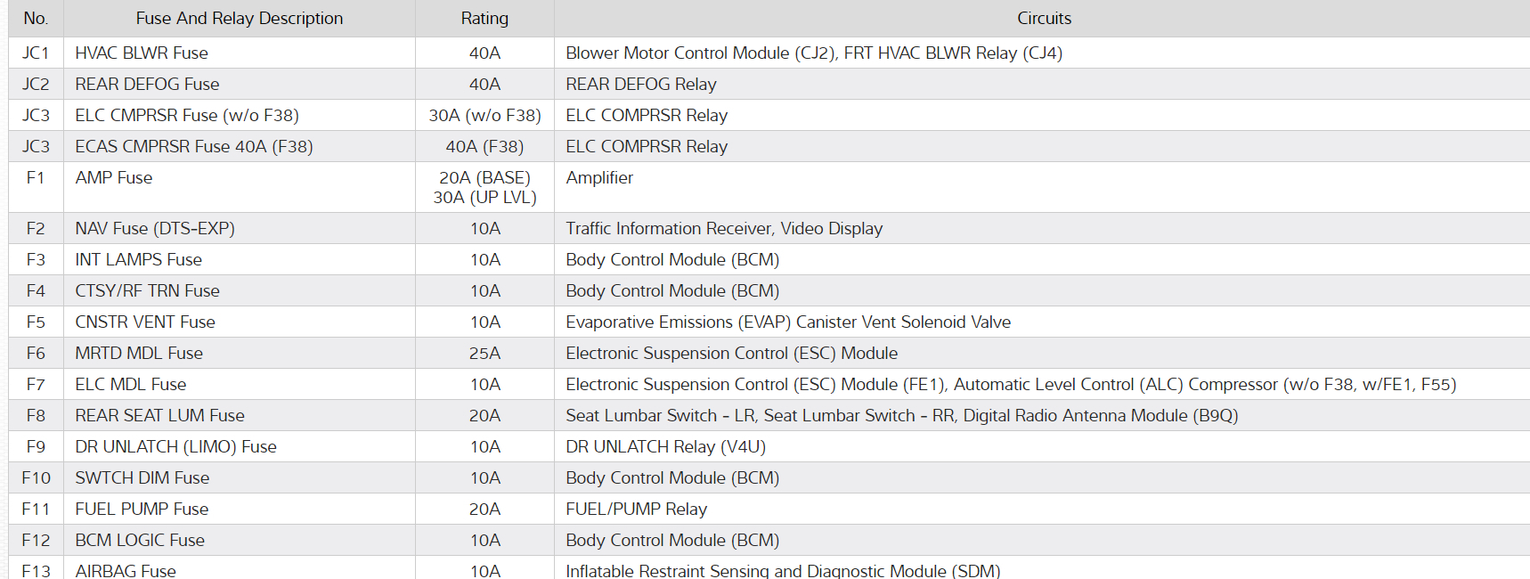Image resolution: width=1530 pixels, height=579 pixels.
Task: Select the SWTCH DIM Fuse cell
Action: pos(142,477)
